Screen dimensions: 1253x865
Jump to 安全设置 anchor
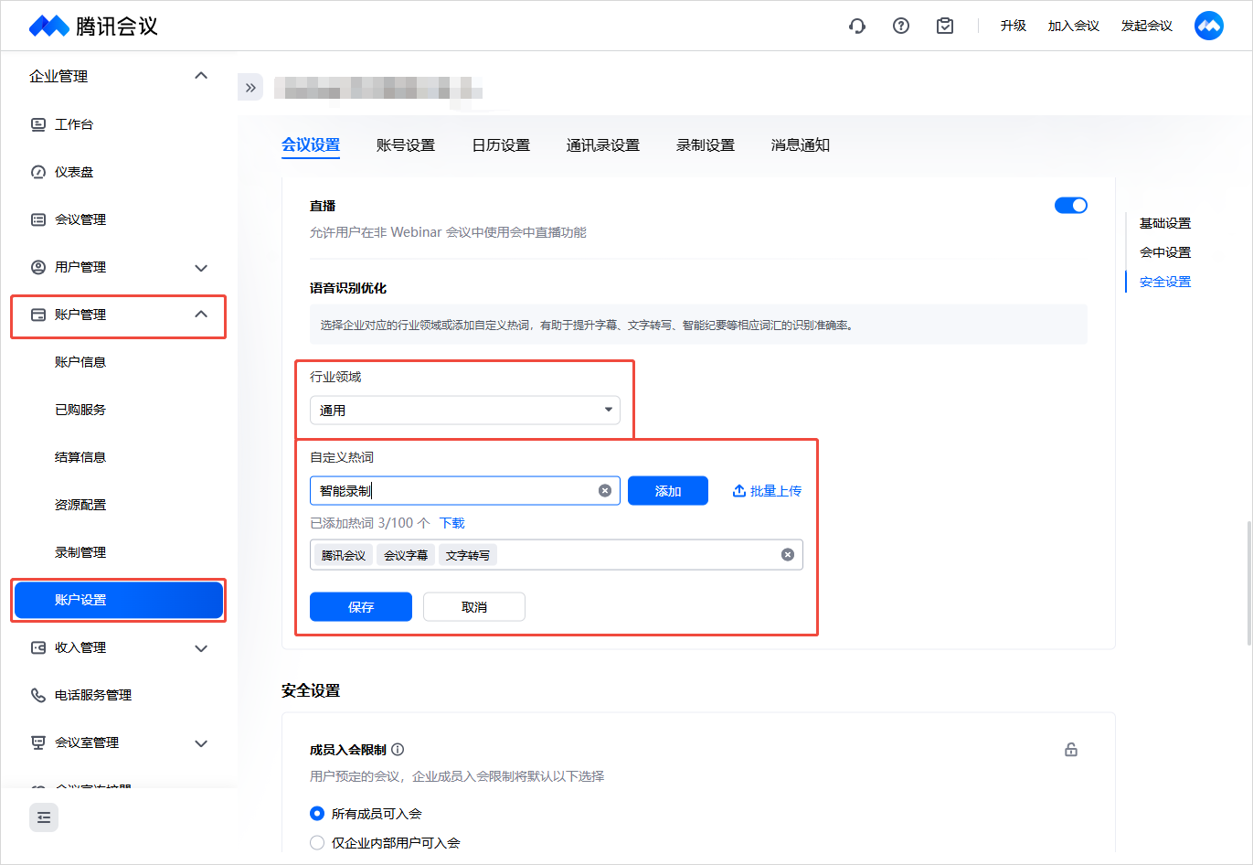(1165, 282)
